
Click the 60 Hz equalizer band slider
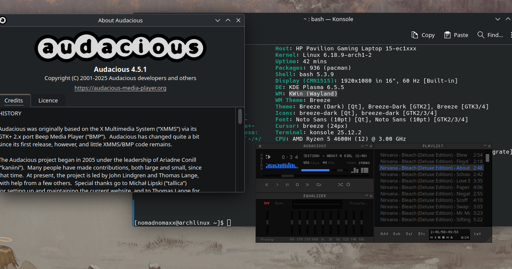point(292,223)
